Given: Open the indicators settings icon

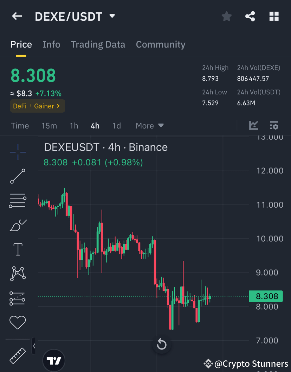Looking at the screenshot, I should tap(274, 125).
